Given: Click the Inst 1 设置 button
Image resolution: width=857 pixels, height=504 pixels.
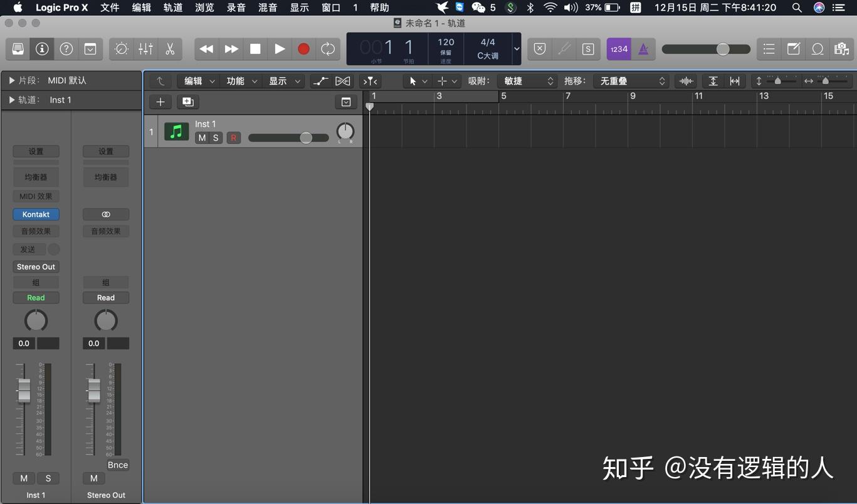Looking at the screenshot, I should [x=36, y=152].
